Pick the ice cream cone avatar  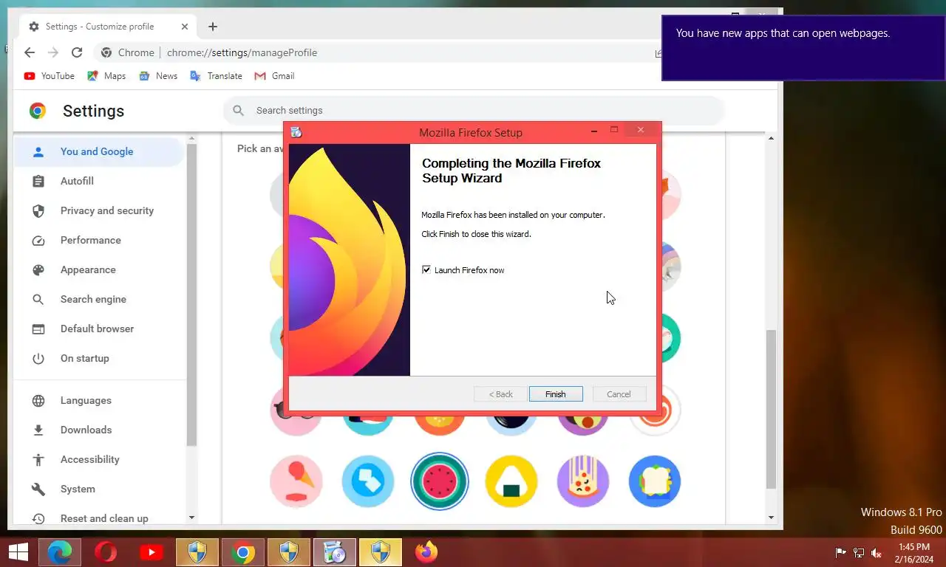[296, 481]
